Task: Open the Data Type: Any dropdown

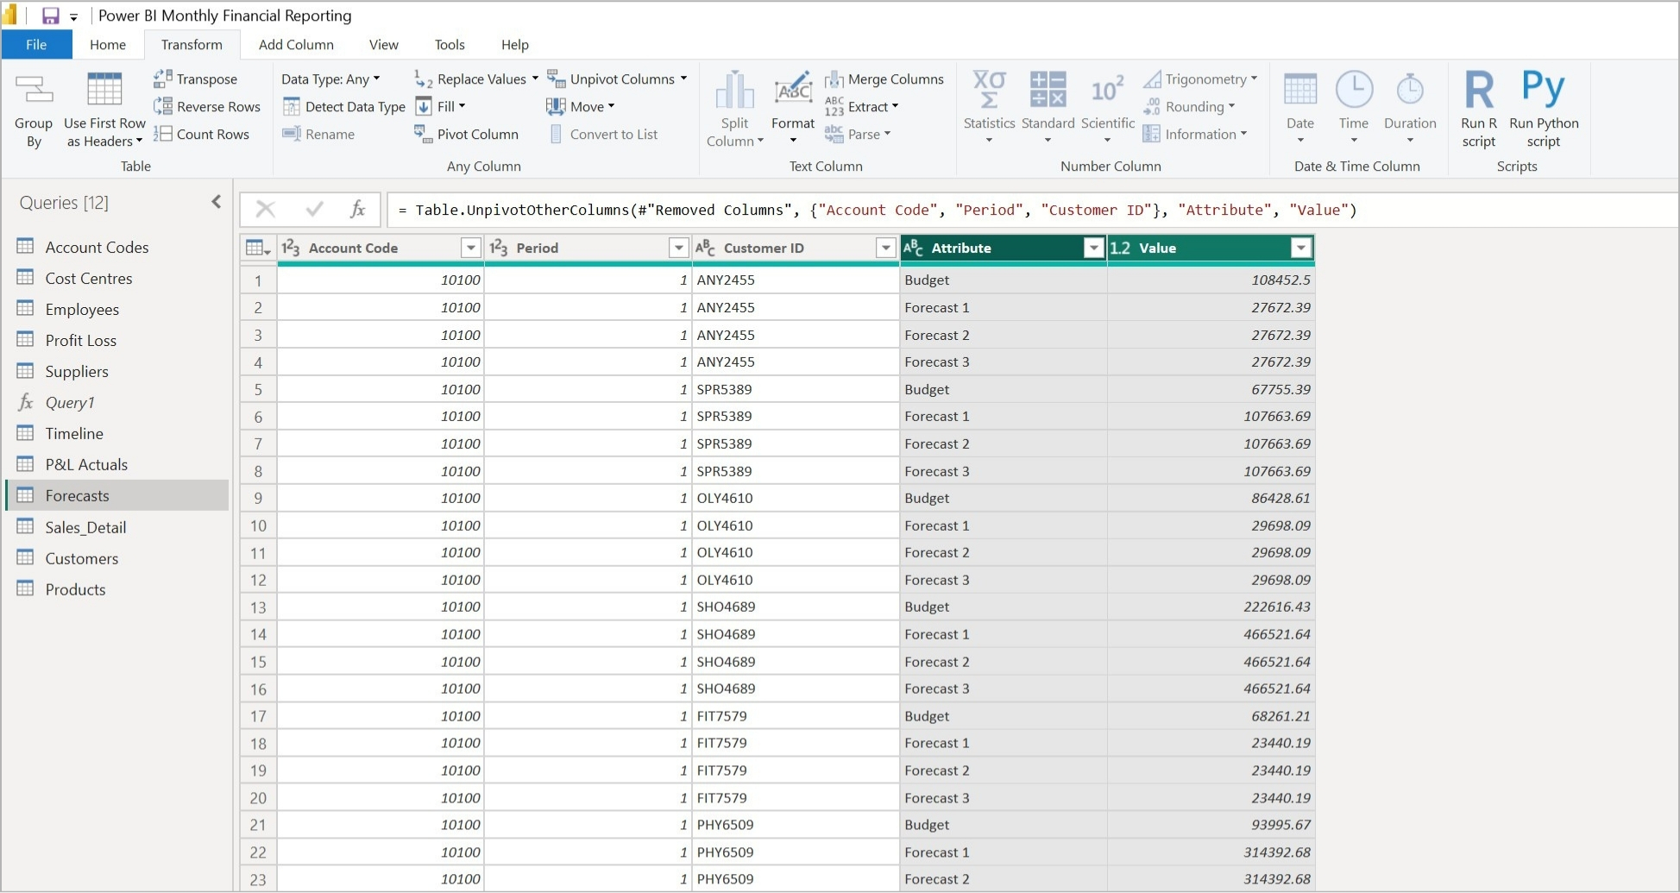Action: click(330, 79)
